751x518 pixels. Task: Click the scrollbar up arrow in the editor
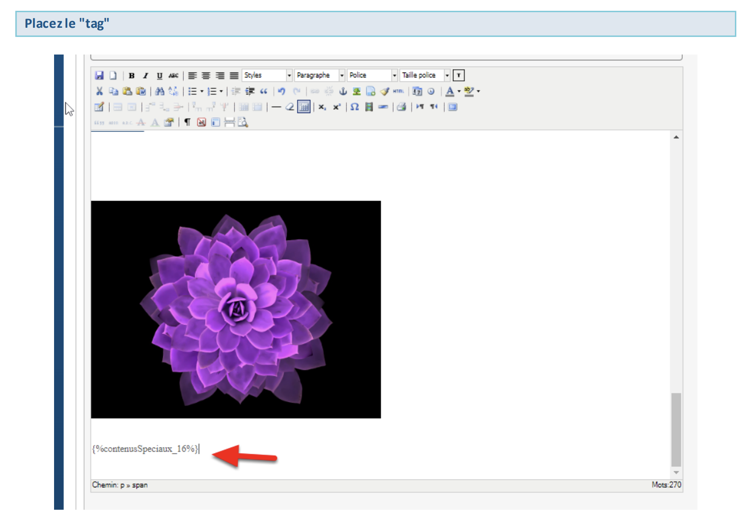[676, 137]
